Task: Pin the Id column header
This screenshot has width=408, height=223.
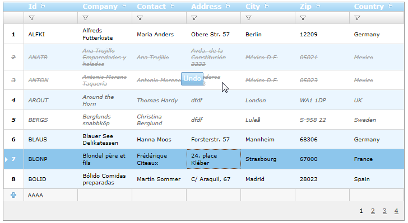Action: tap(43, 6)
